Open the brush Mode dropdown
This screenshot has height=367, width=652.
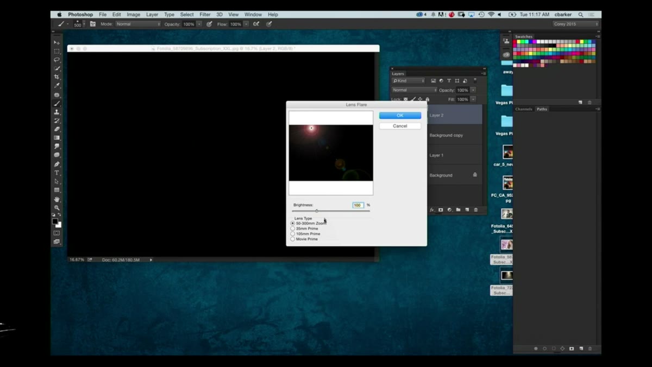pos(138,24)
